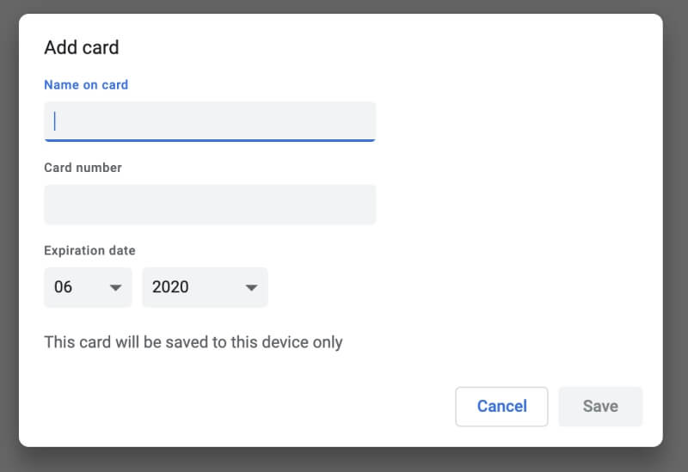Image resolution: width=688 pixels, height=472 pixels.
Task: Place cursor at the blinking caret in name field
Action: [x=55, y=121]
